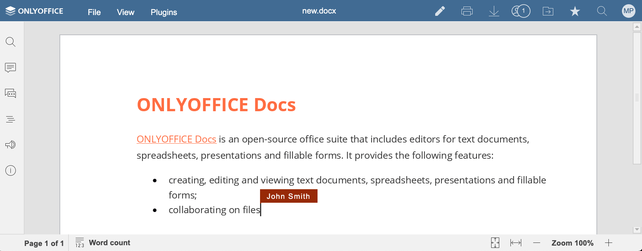Open the Plugins tab
Image resolution: width=642 pixels, height=251 pixels.
pyautogui.click(x=164, y=12)
